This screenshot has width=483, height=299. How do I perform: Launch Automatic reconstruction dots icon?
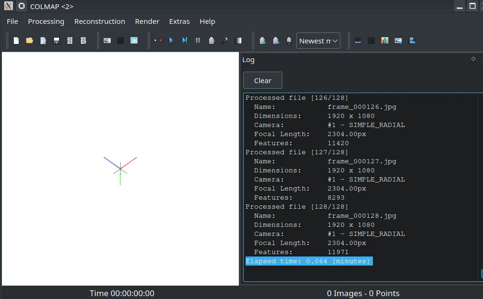[158, 41]
